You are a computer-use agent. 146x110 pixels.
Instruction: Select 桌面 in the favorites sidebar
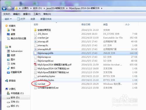click(x=11, y=34)
